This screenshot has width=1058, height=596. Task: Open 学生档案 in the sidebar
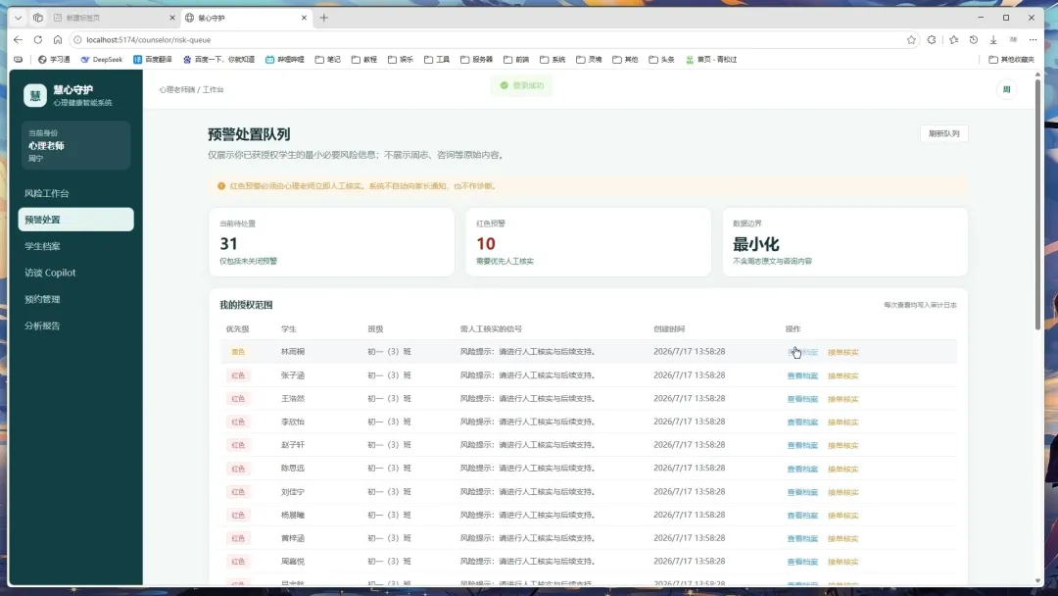(x=75, y=246)
